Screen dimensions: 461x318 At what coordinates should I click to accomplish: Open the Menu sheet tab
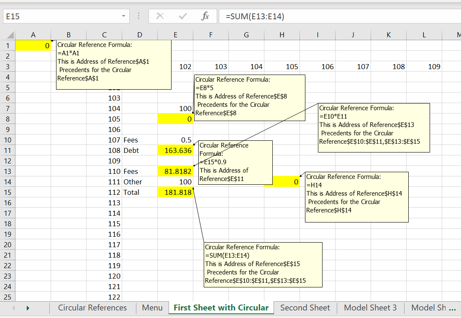[x=152, y=308]
